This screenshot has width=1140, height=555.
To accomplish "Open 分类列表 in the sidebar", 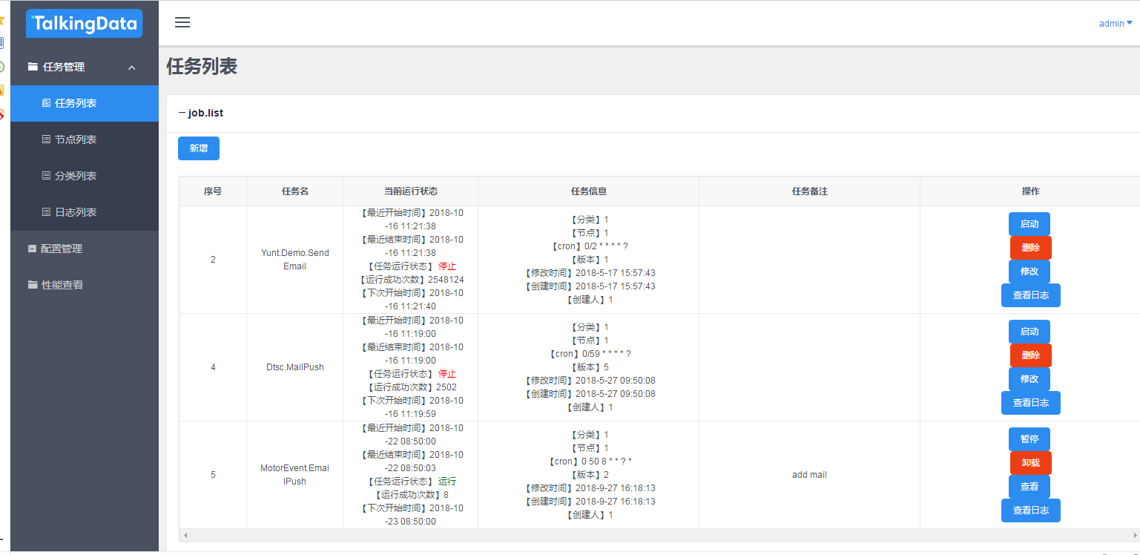I will pyautogui.click(x=85, y=176).
